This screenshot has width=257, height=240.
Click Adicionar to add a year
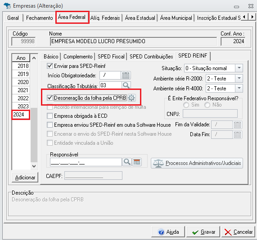pos(25,177)
